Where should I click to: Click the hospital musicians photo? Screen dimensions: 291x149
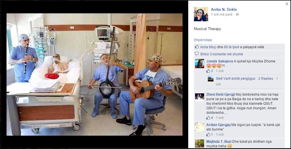click(95, 74)
